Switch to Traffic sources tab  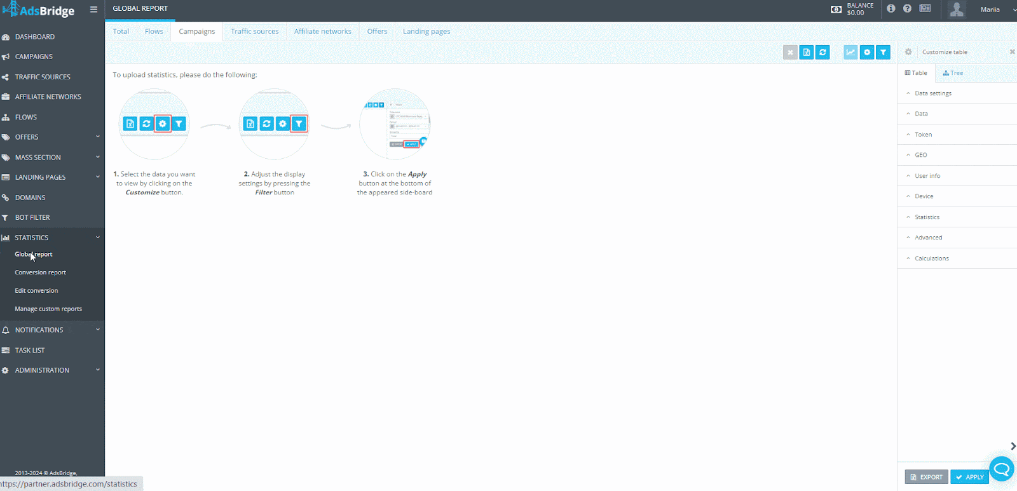[255, 31]
